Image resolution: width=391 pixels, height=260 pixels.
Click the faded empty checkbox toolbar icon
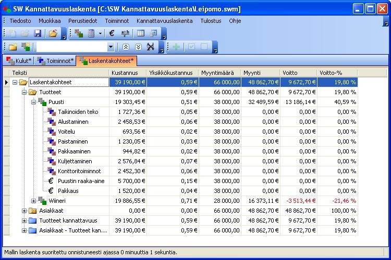[204, 47]
